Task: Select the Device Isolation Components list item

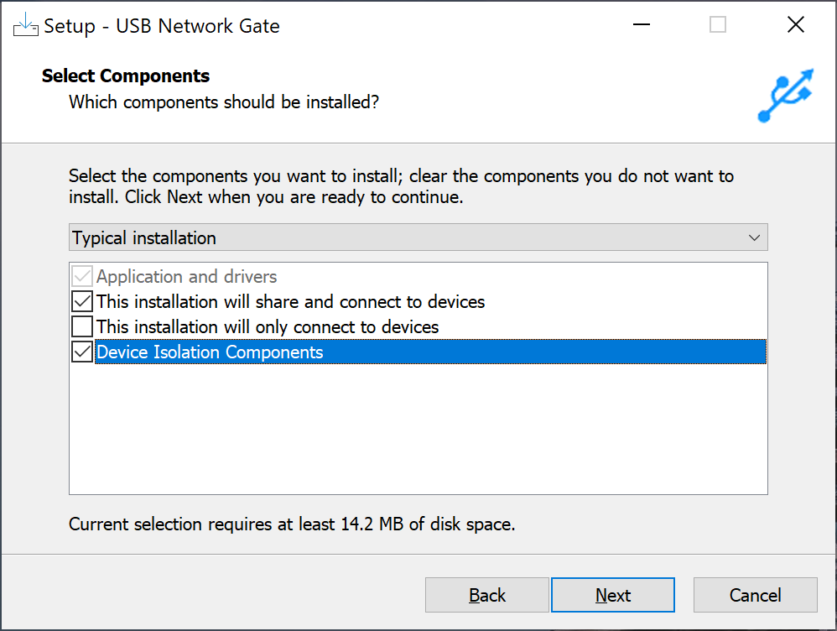Action: [x=210, y=352]
